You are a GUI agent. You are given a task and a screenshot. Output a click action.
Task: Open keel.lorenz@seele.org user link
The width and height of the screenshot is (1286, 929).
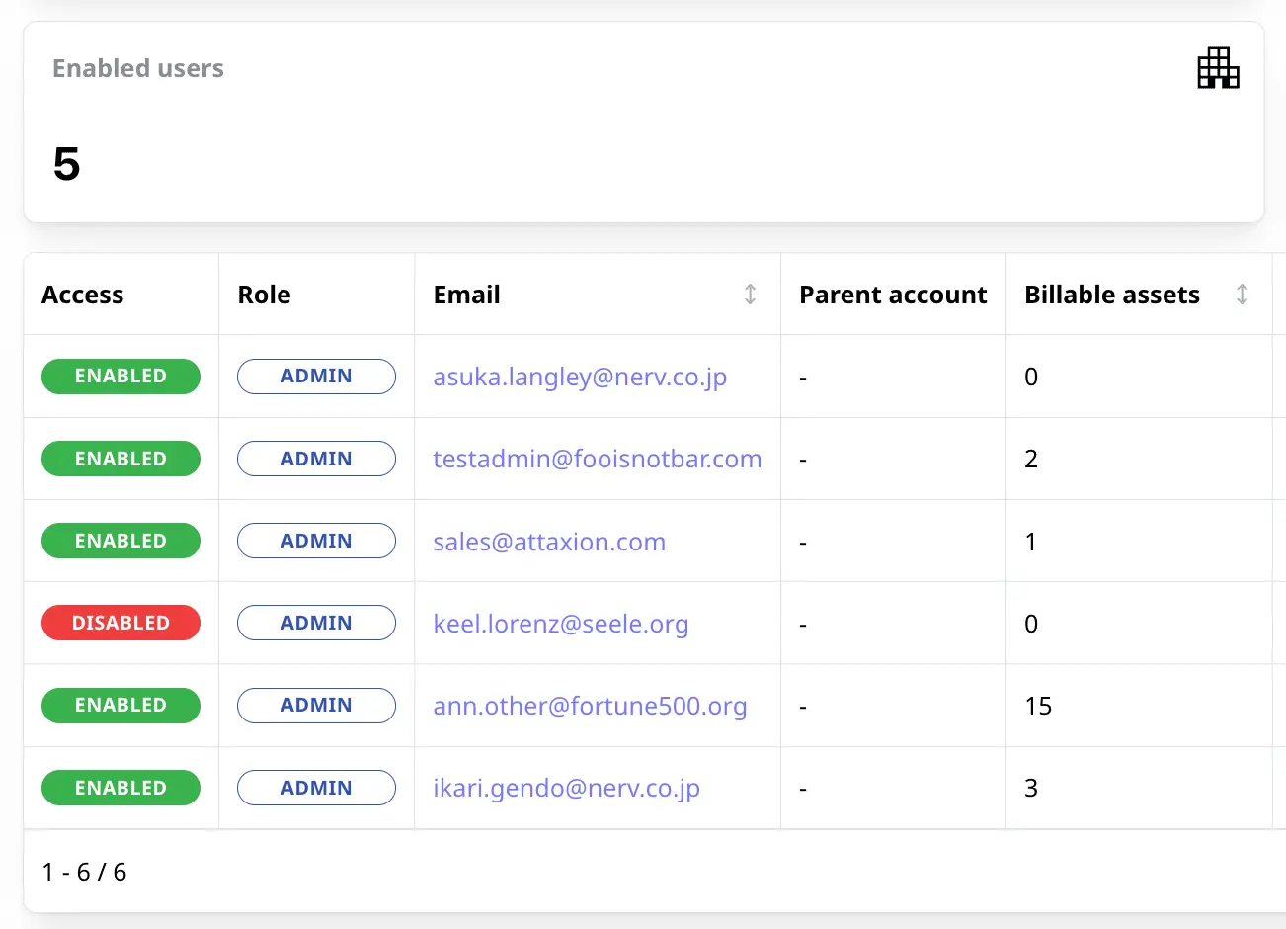point(560,624)
